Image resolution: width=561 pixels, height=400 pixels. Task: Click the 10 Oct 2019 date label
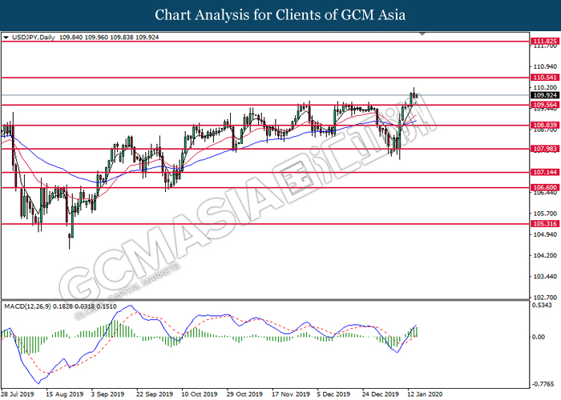click(200, 394)
